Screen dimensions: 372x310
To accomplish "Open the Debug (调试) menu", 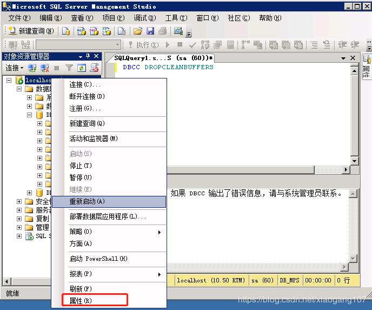I will pyautogui.click(x=145, y=18).
